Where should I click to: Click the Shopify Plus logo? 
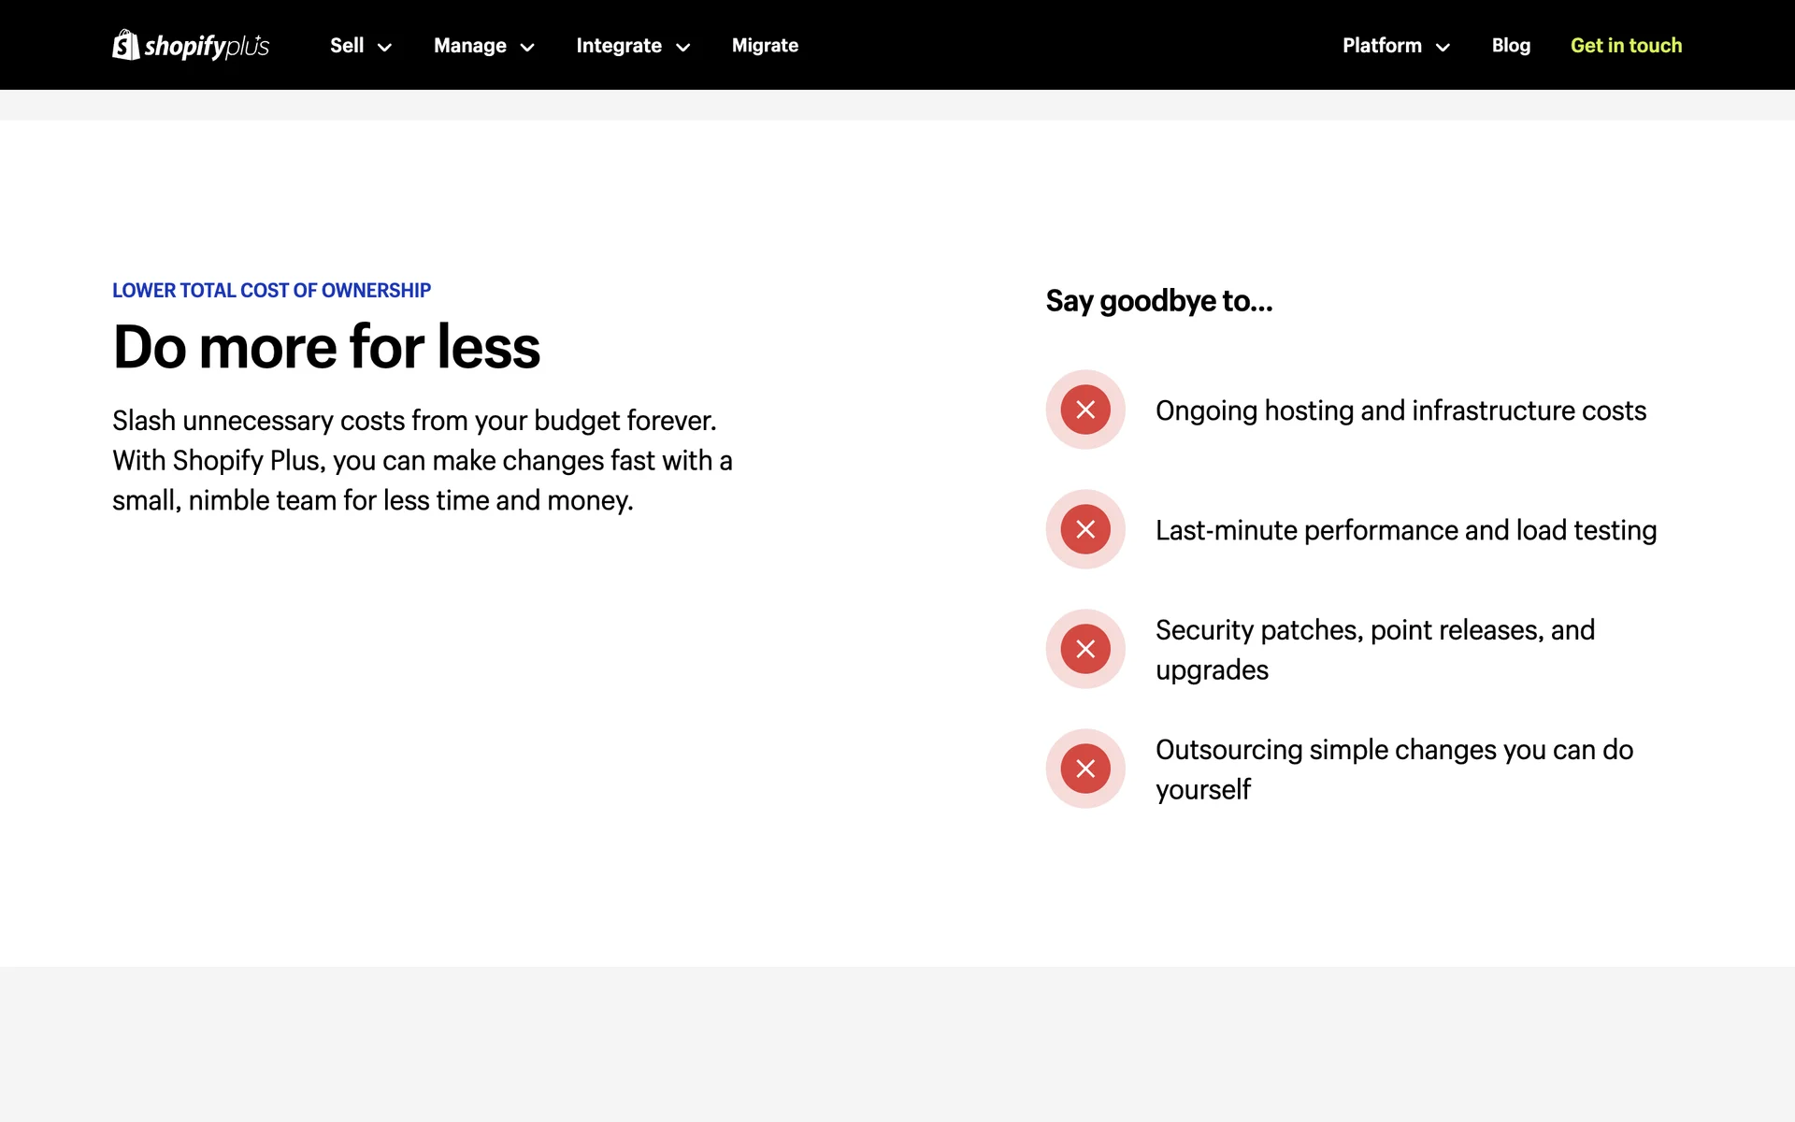point(191,45)
